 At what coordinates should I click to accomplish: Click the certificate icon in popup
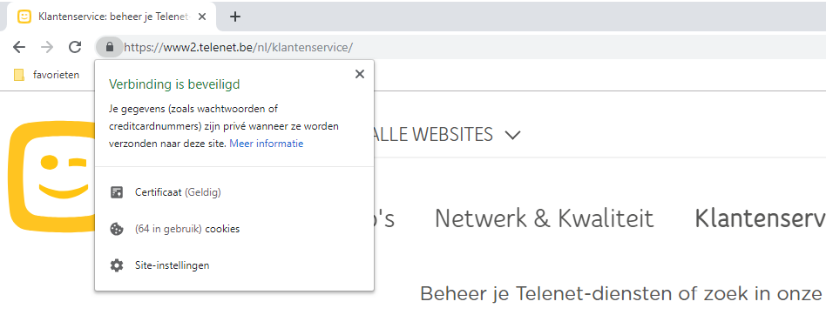coord(117,192)
